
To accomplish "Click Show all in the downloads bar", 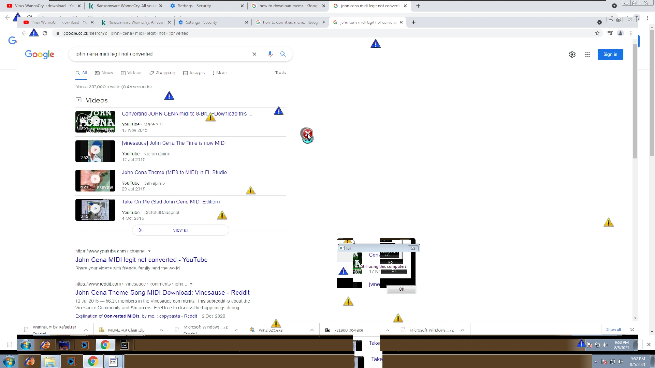I will click(613, 330).
